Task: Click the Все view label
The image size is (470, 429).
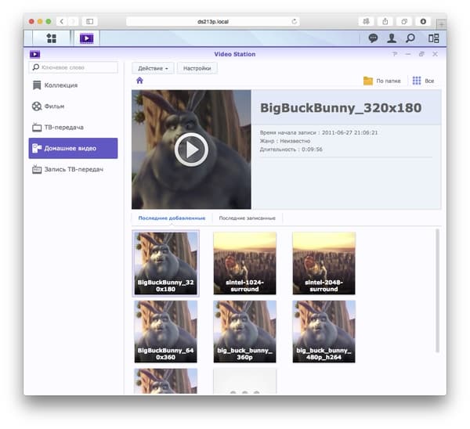Action: 429,81
